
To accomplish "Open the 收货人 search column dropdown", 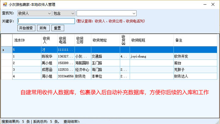I will [35, 13].
